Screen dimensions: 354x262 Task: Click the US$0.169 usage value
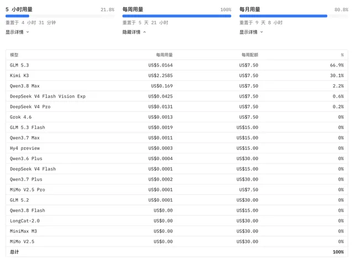162,86
